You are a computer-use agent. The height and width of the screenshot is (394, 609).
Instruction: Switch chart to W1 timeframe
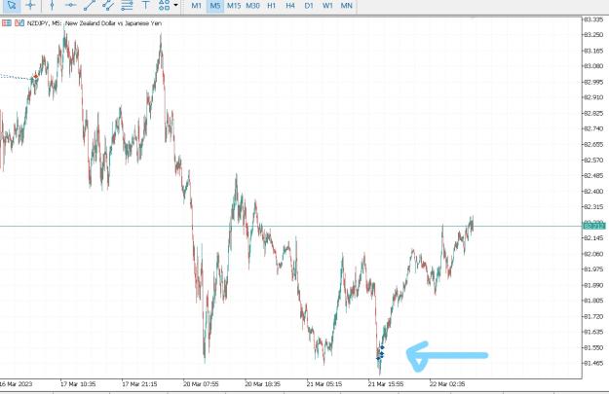[x=327, y=6]
